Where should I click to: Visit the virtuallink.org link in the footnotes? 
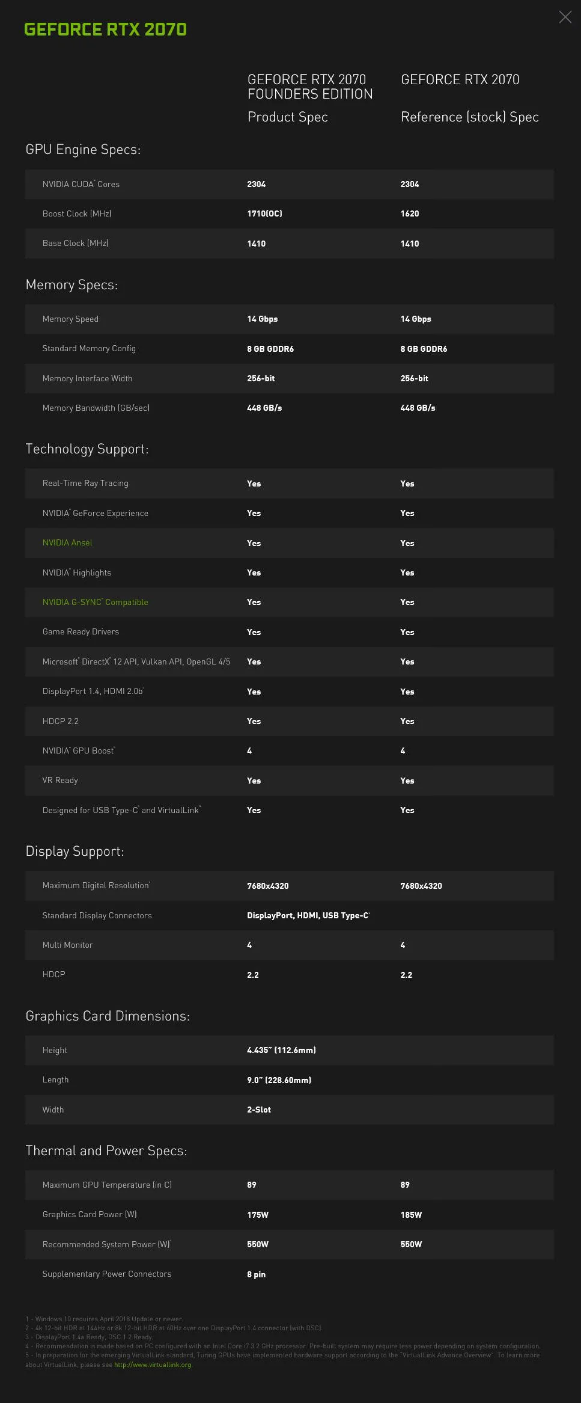click(x=153, y=1365)
